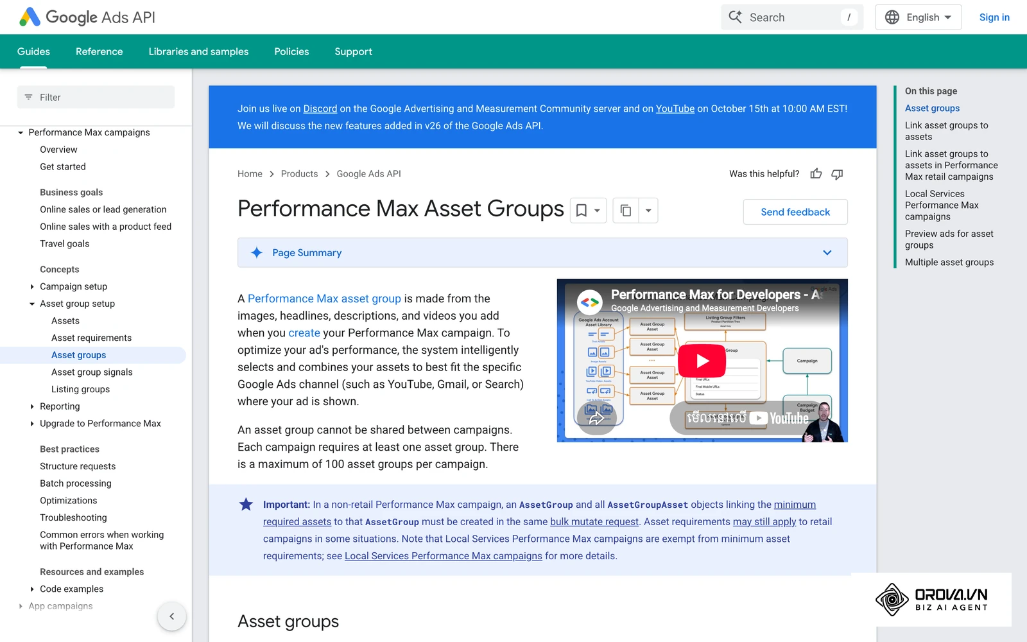Open the Support tab
The image size is (1027, 642).
(353, 51)
